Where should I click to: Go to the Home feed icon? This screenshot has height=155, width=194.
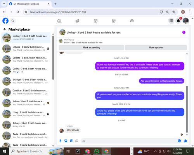tap(59, 21)
